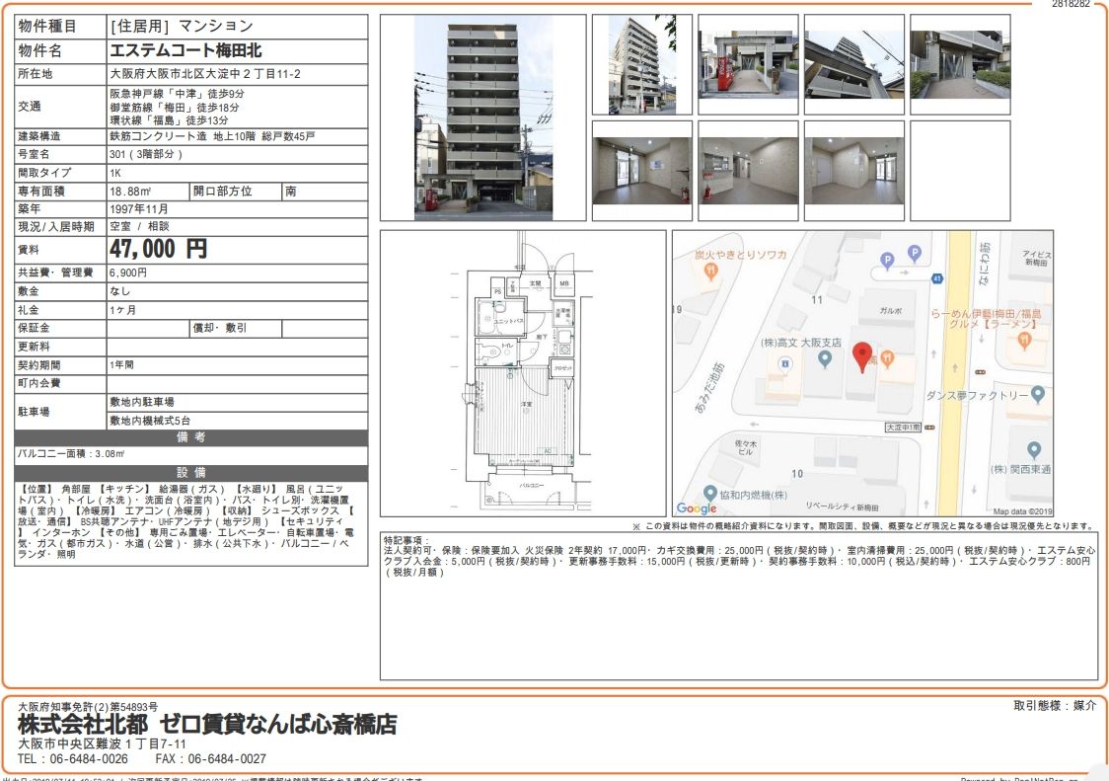
Task: Click the Google logo on the map
Action: click(697, 508)
